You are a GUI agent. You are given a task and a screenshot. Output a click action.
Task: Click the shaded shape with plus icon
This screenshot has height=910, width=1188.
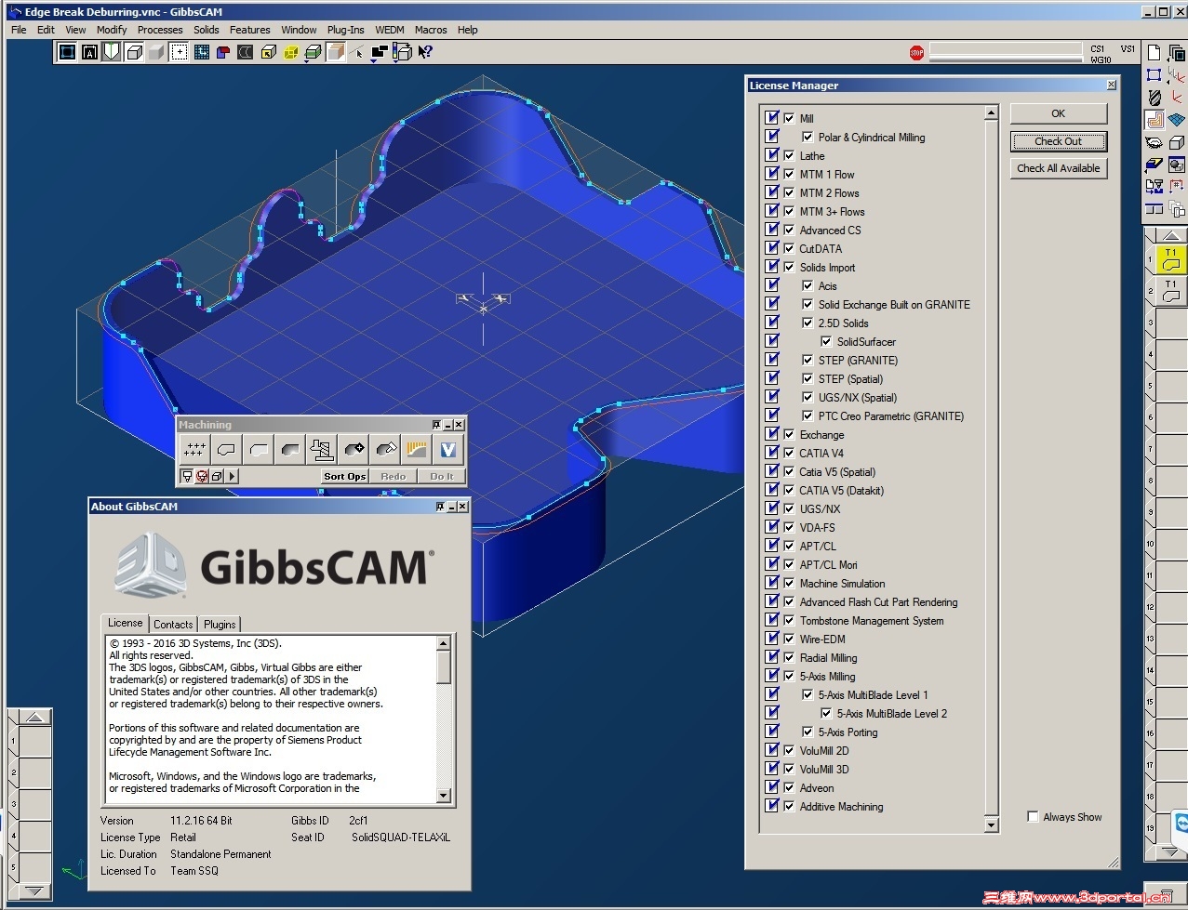[x=354, y=450]
